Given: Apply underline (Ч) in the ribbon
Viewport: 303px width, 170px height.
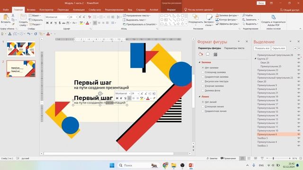Looking at the screenshot, I should click(55, 23).
